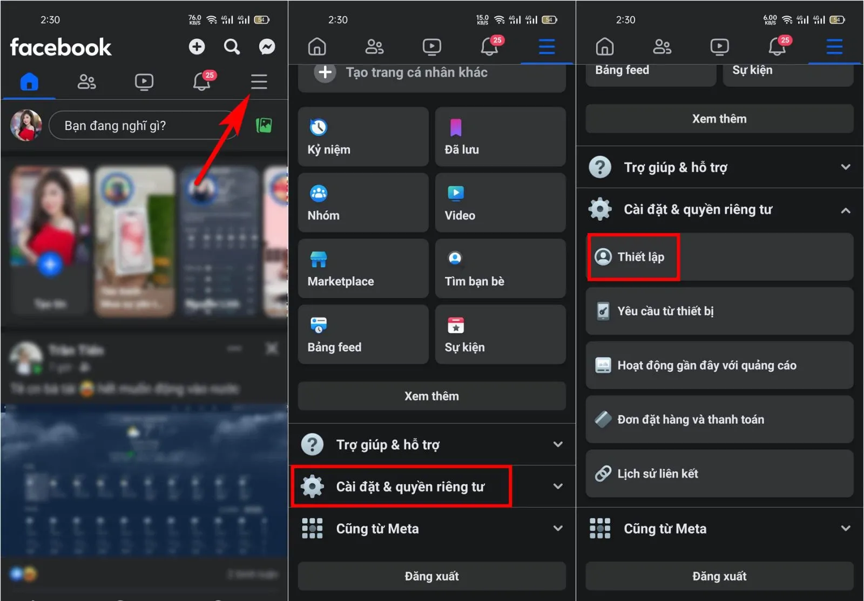
Task: Tap chevron next to Cài đặt in middle screen
Action: [558, 487]
